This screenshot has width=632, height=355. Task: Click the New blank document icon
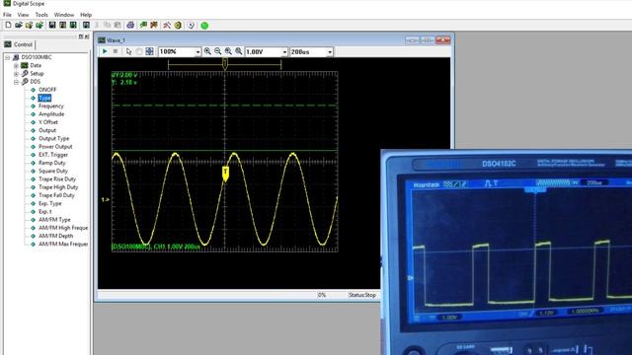click(8, 25)
